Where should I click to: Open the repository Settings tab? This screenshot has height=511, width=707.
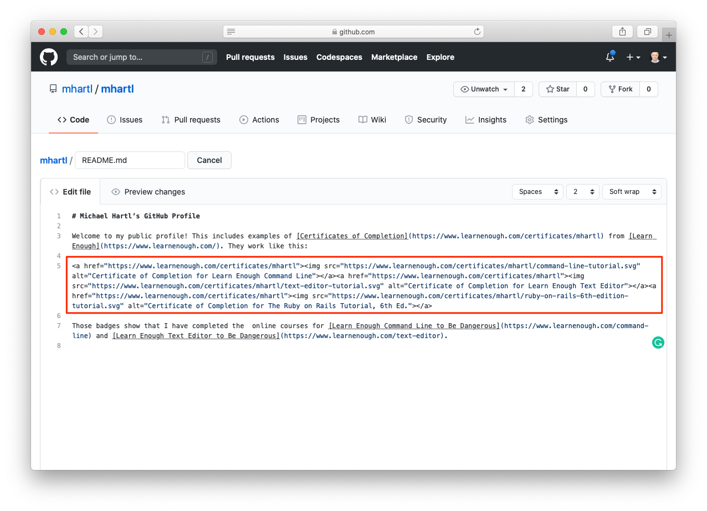546,120
